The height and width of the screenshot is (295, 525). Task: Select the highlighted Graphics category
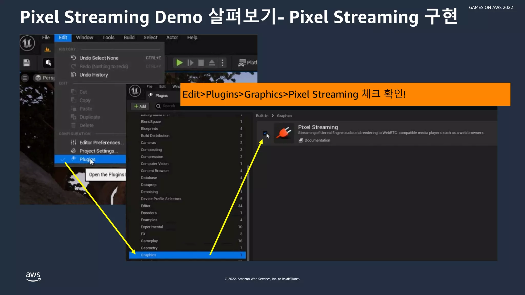pos(187,255)
